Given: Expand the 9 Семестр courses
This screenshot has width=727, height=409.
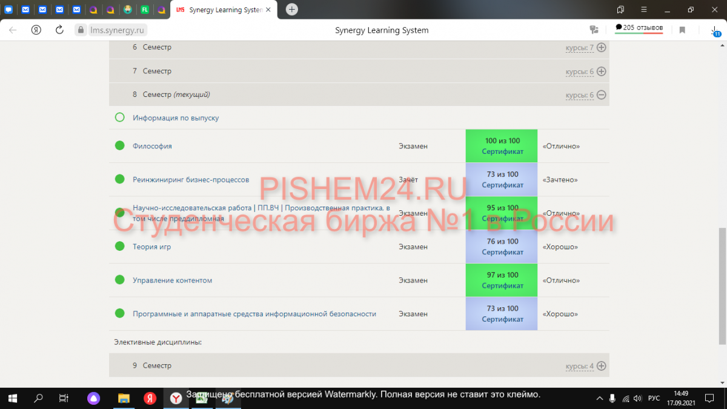Looking at the screenshot, I should pos(601,366).
